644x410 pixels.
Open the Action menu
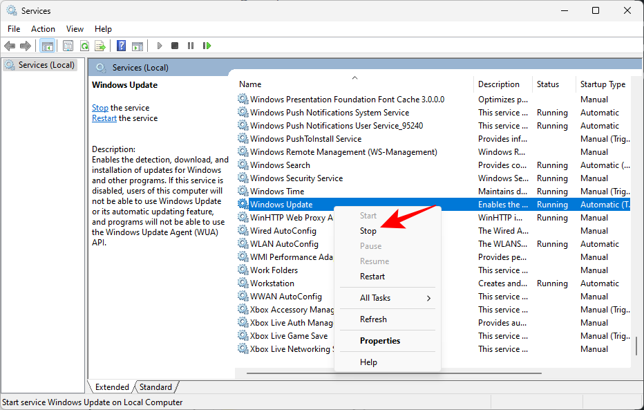pyautogui.click(x=43, y=29)
